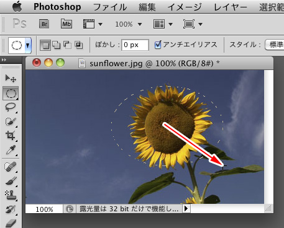
Task: Launch Mini Bridge with Mb icon
Action: tap(66, 24)
